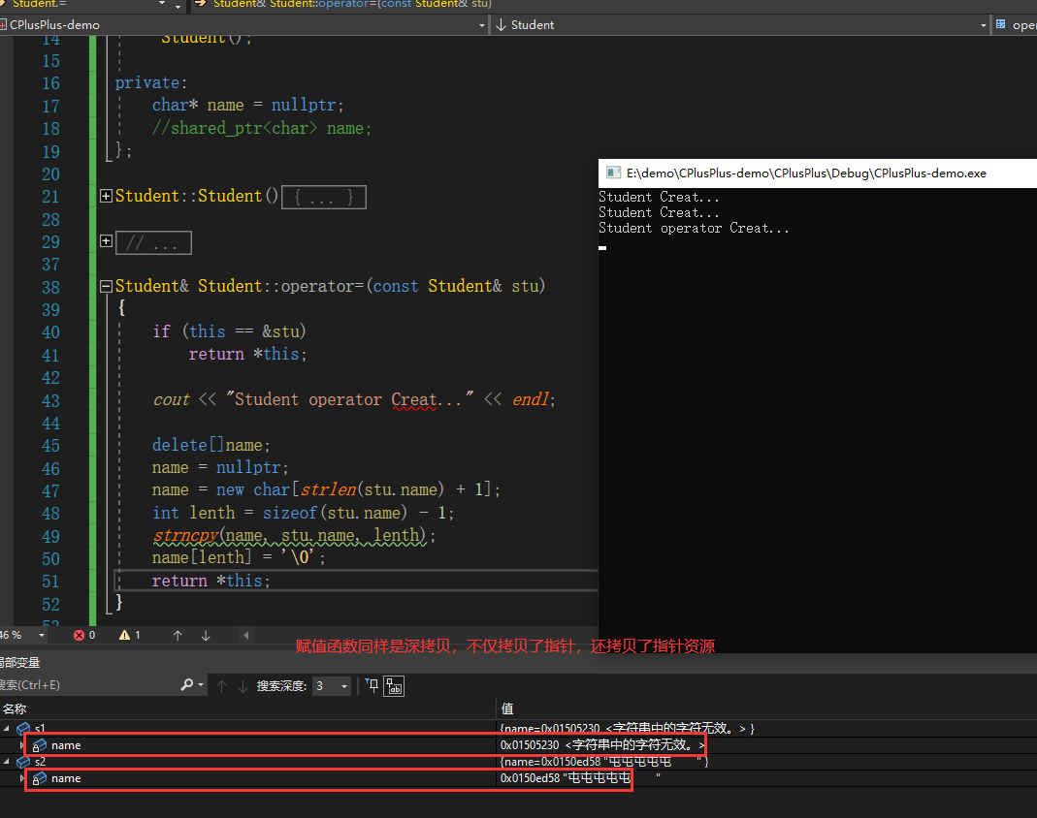Image resolution: width=1037 pixels, height=818 pixels.
Task: Click the magnifier search icon in locals
Action: click(187, 685)
